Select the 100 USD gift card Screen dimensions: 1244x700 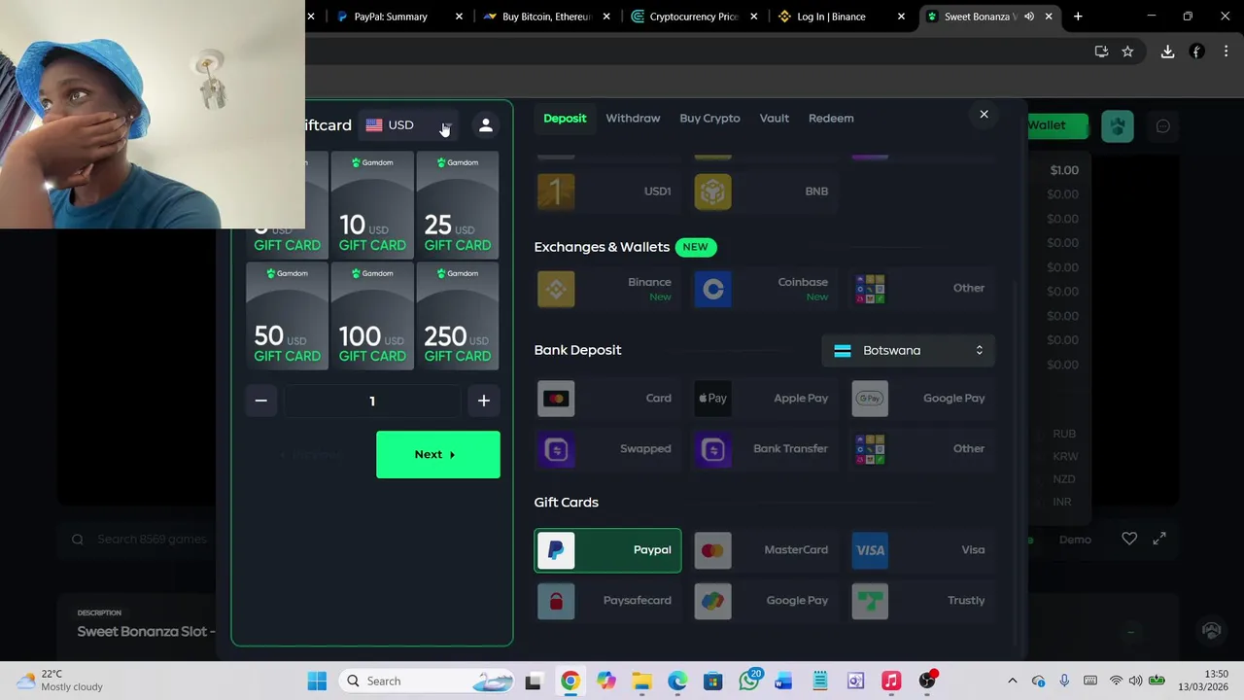click(x=372, y=316)
